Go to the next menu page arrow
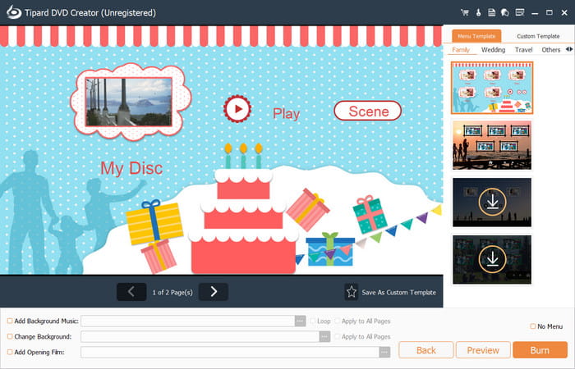The height and width of the screenshot is (369, 575). [214, 291]
